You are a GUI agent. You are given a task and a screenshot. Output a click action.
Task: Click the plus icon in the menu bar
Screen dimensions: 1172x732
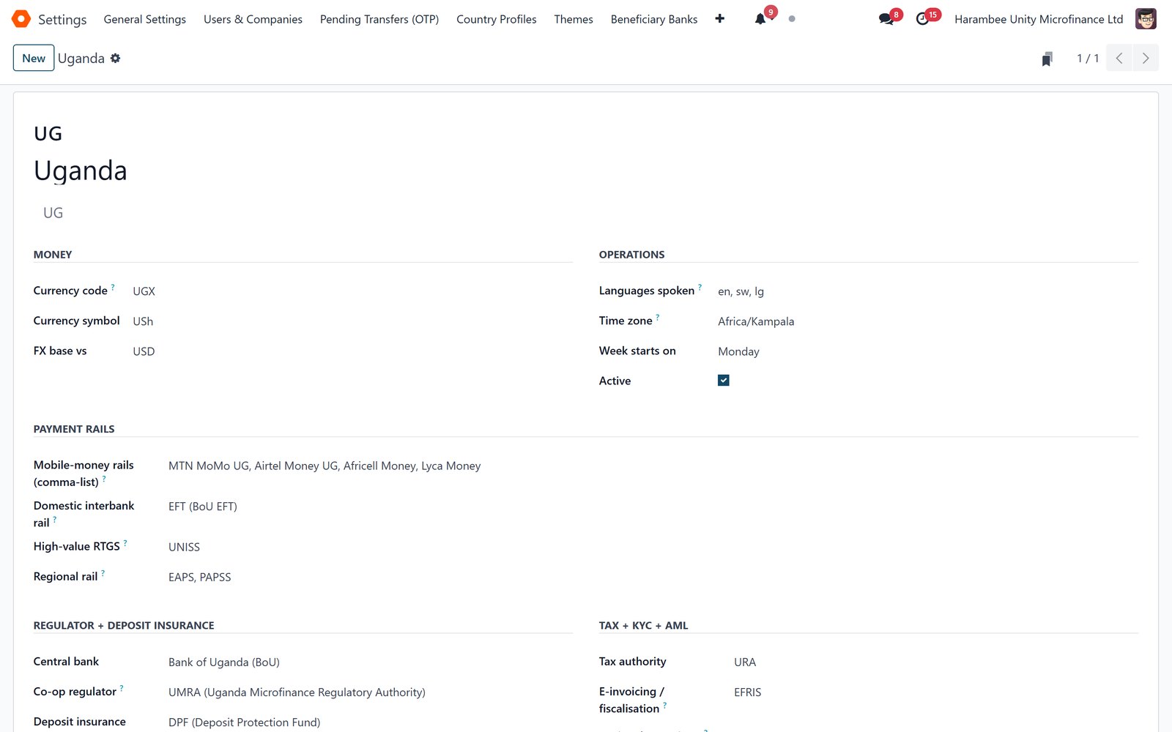[x=720, y=19]
